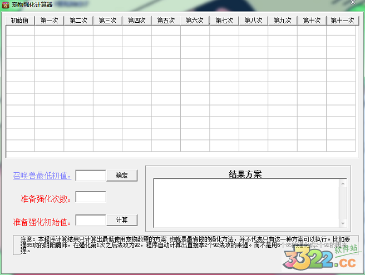
Task: Click the 结果方案 scrollbar down arrow
Action: pos(343,223)
